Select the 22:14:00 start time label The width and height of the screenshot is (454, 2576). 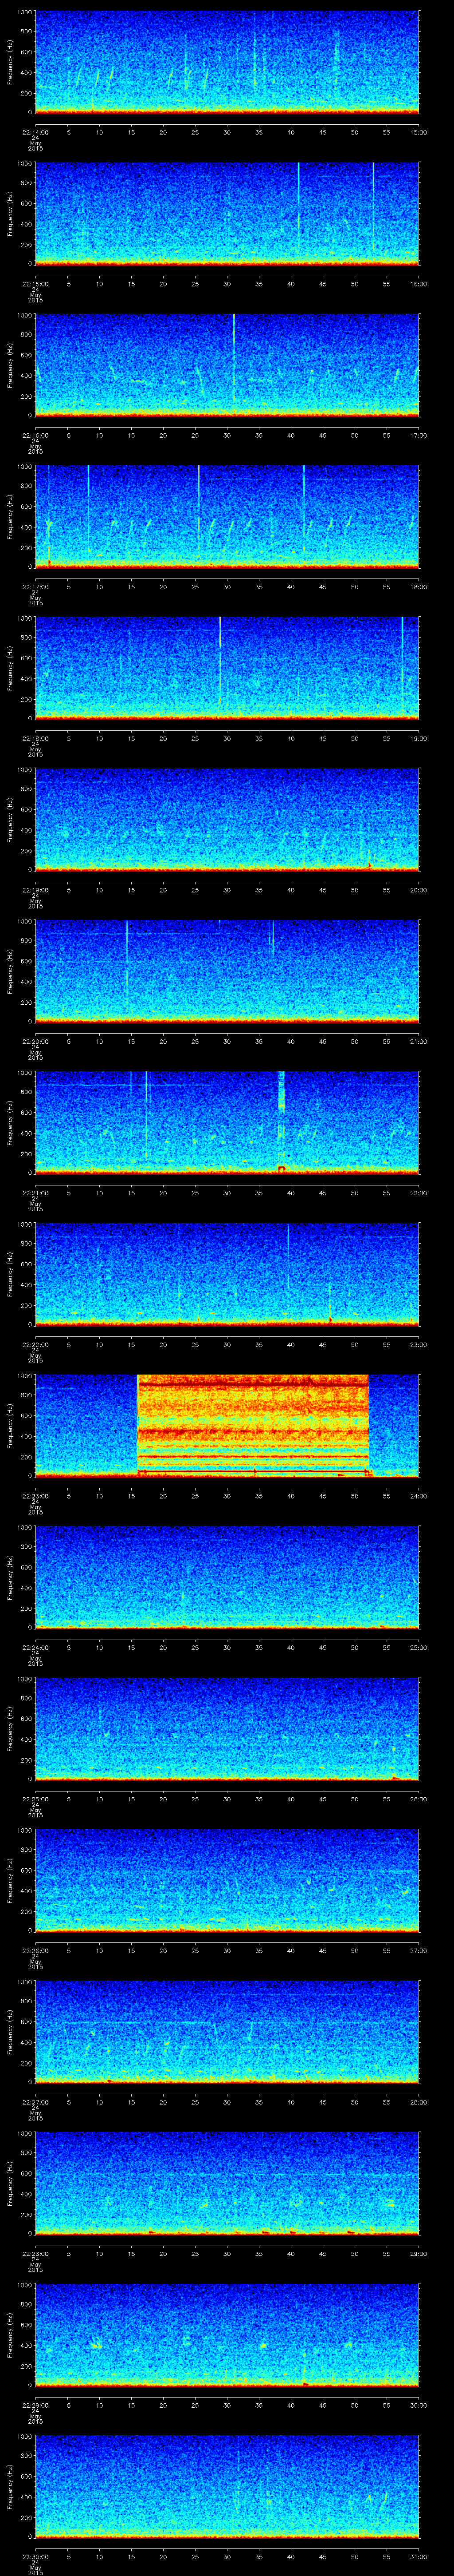pos(35,132)
